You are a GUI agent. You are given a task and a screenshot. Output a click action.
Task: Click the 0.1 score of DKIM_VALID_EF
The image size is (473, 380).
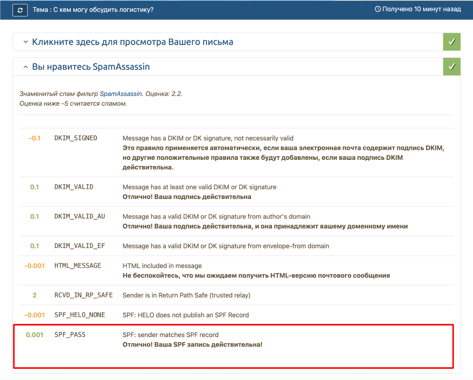pyautogui.click(x=35, y=246)
